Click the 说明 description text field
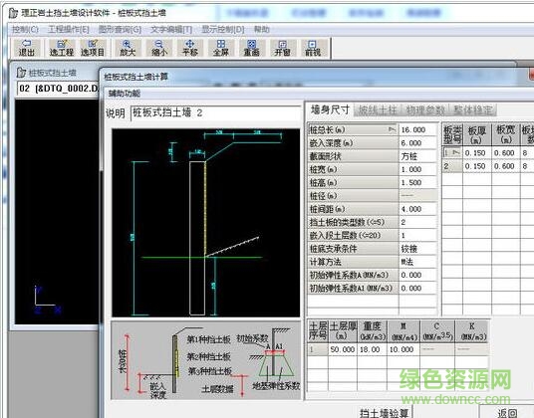The width and height of the screenshot is (534, 418). click(216, 112)
